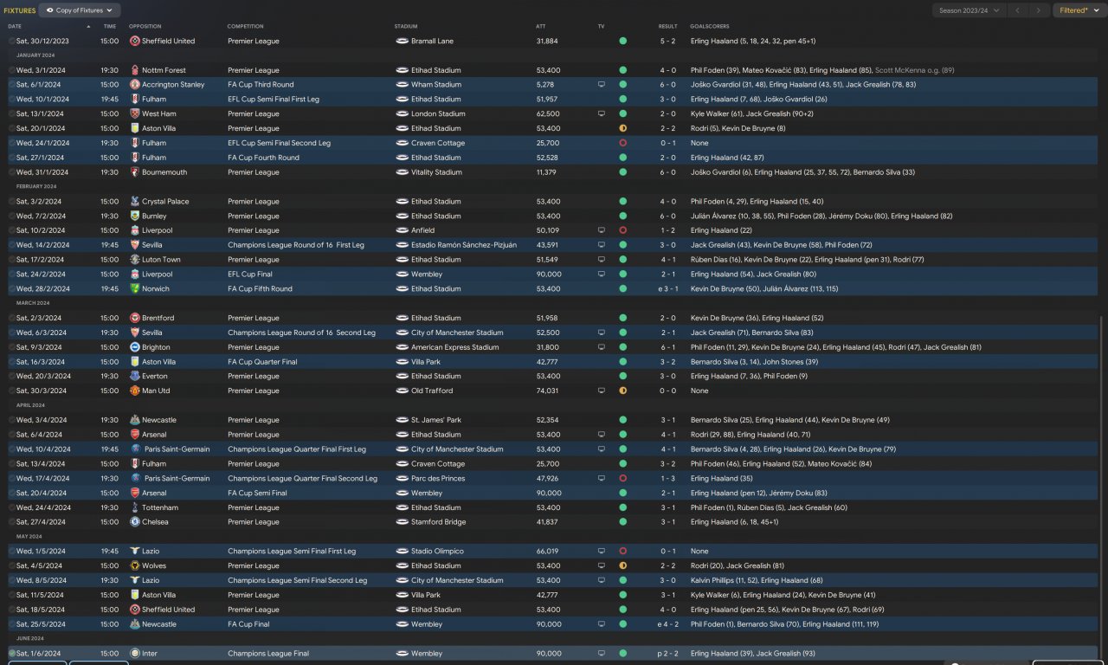This screenshot has height=665, width=1108.
Task: Click the Man Utd club badge
Action: [135, 391]
